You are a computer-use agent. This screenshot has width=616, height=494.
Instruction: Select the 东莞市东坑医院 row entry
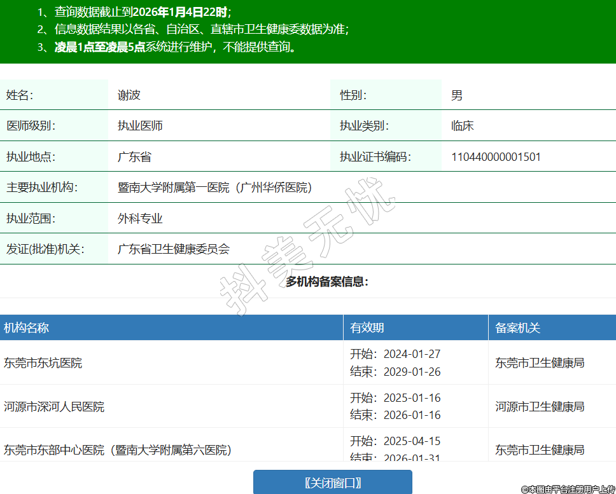(43, 363)
